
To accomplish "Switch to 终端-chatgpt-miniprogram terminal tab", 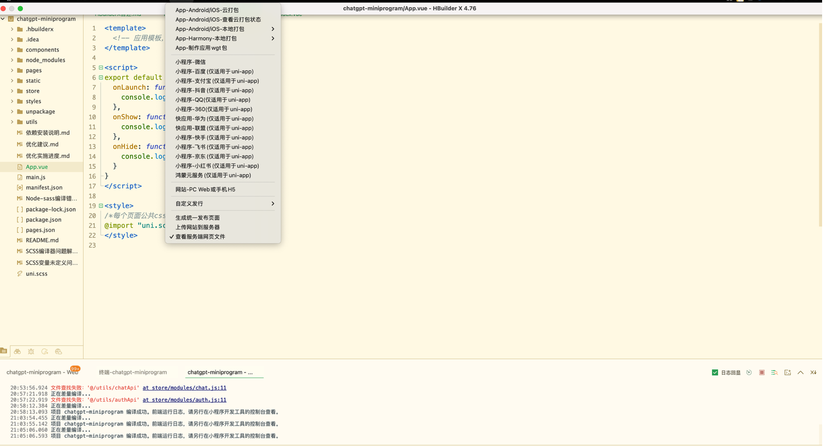I will [x=133, y=373].
